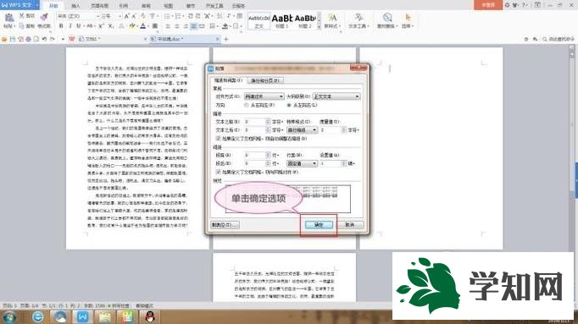Switch to the References ribbon tab
Image resolution: width=578 pixels, height=324 pixels.
[124, 6]
